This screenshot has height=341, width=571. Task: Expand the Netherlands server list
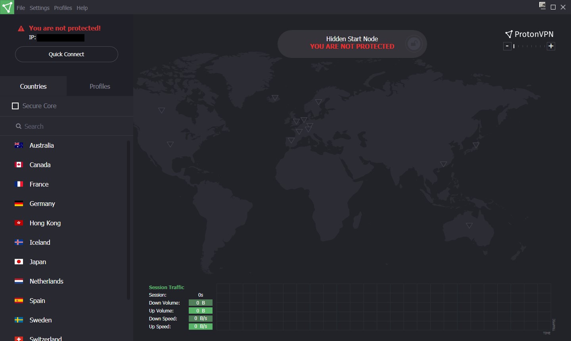(46, 281)
